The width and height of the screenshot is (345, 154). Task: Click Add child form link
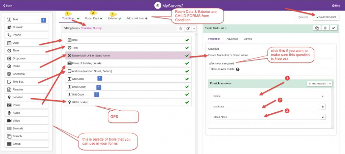pos(137,18)
